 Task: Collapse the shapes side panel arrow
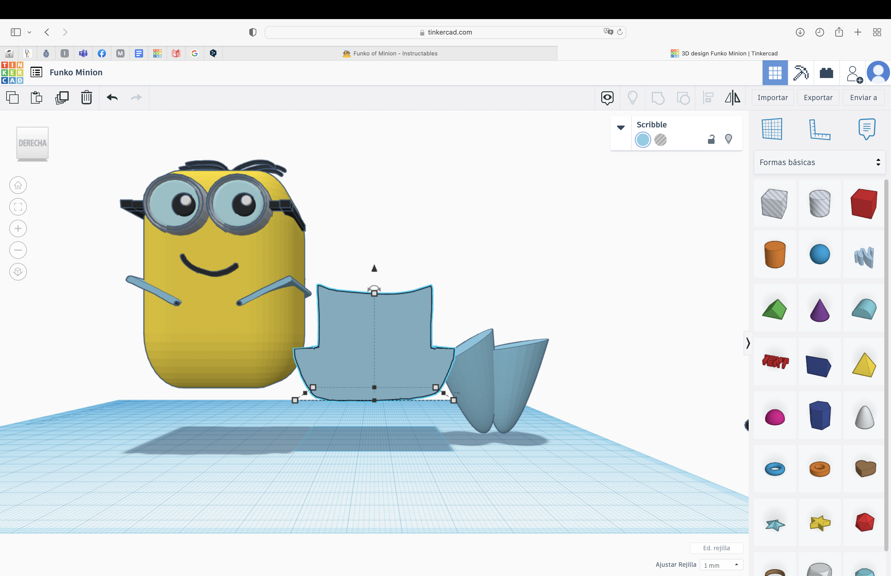point(748,343)
